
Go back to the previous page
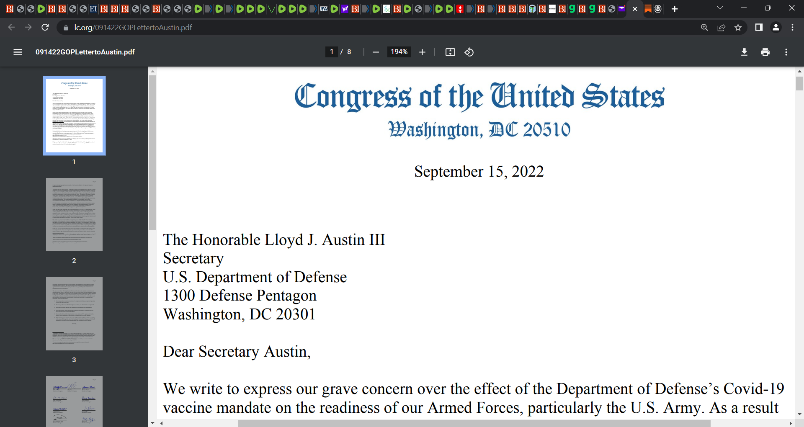11,27
